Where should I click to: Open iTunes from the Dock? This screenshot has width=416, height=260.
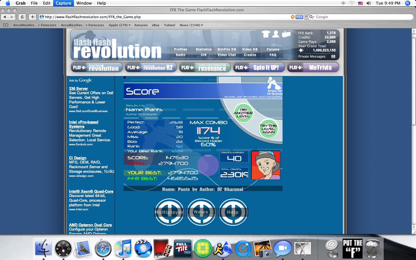(x=123, y=248)
